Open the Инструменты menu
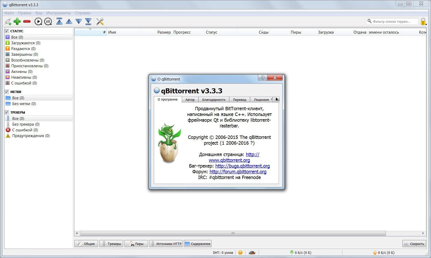 point(58,13)
